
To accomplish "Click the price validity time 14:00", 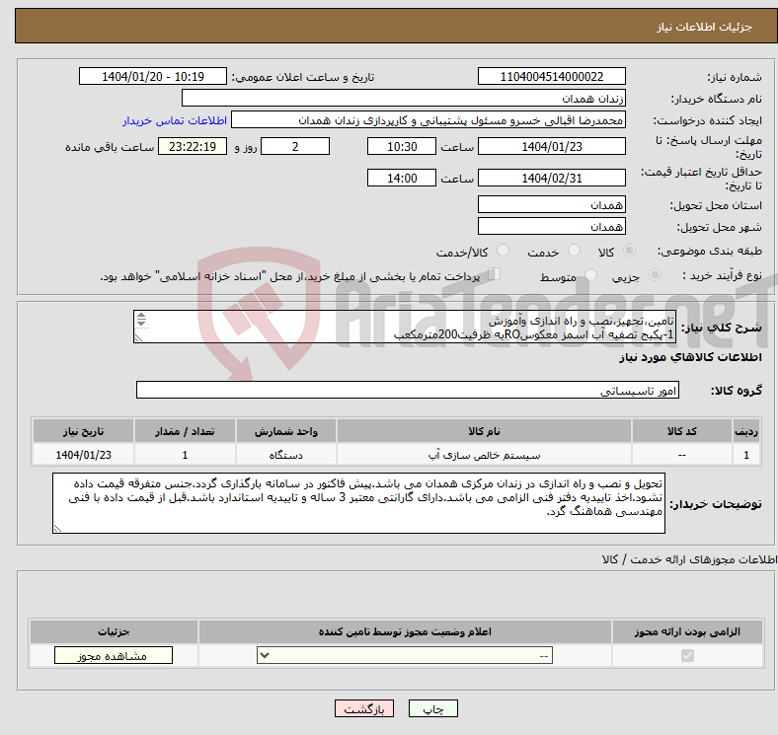I will point(402,178).
